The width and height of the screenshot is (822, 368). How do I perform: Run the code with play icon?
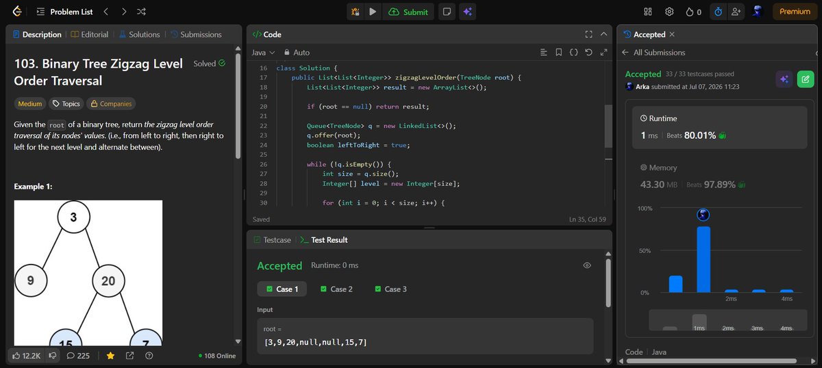[x=373, y=12]
